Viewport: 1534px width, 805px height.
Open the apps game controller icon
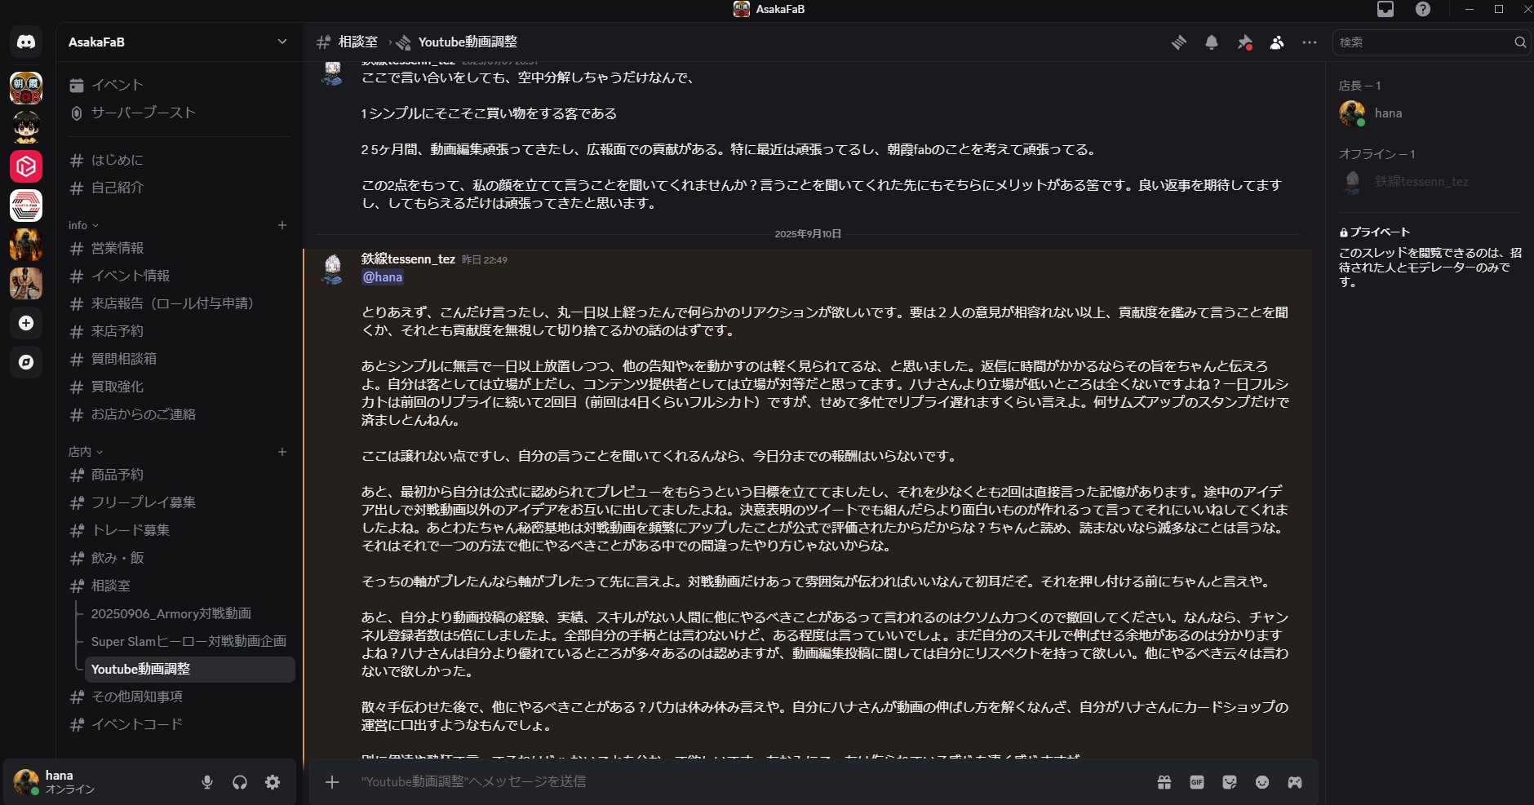coord(1295,782)
